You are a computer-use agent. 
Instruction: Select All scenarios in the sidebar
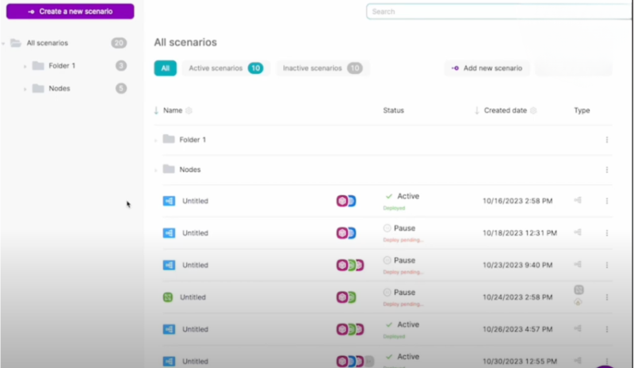coord(48,43)
